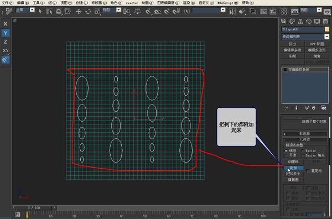The width and height of the screenshot is (332, 219).
Task: Click the Select Object arrow tool
Action: (40, 11)
